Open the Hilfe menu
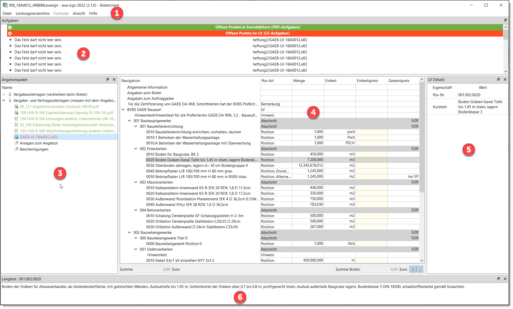This screenshot has width=513, height=309. tap(93, 13)
